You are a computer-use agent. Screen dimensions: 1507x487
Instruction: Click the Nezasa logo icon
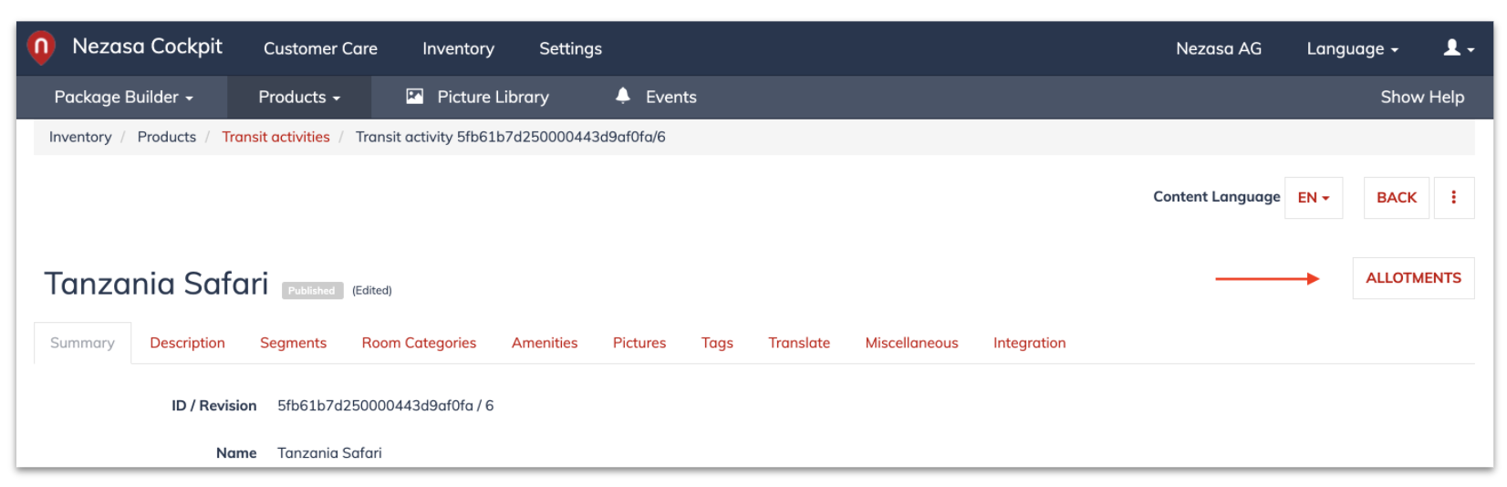41,47
